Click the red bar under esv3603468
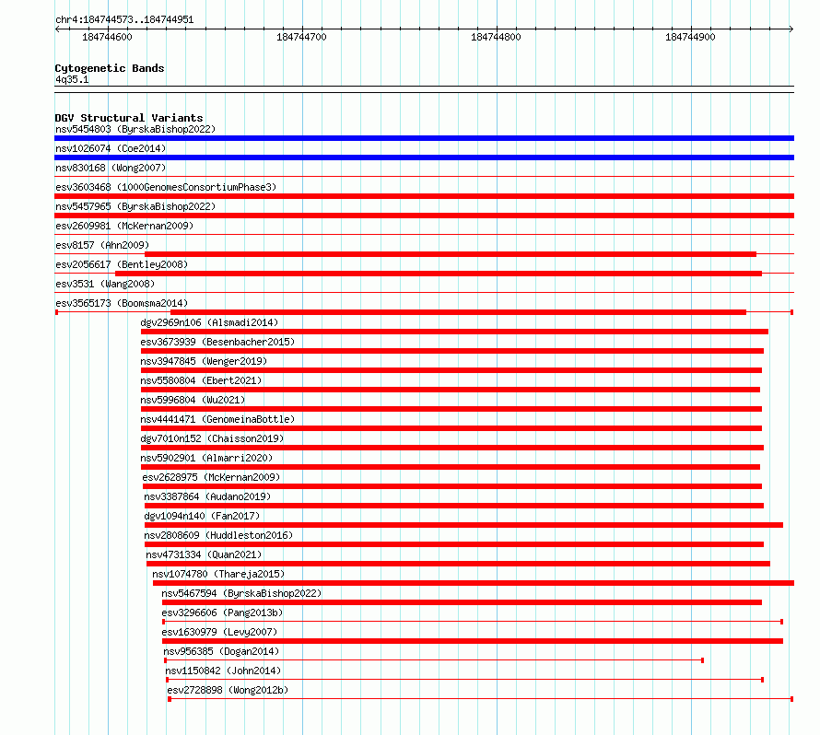Screen dimensions: 820x735 tap(424, 196)
